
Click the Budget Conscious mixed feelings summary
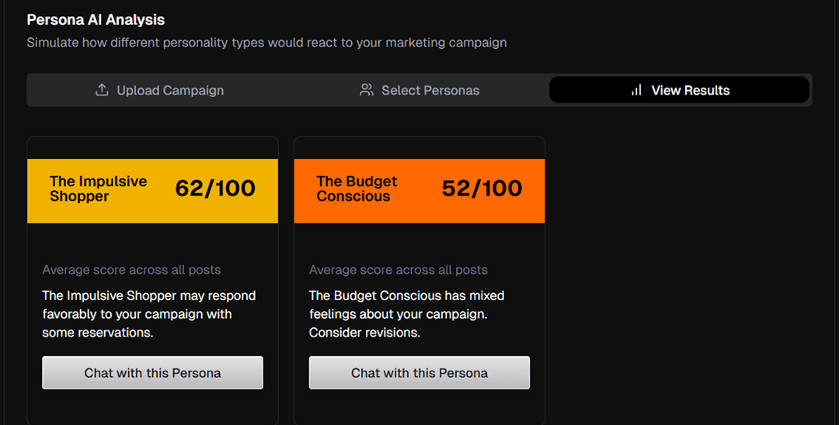coord(406,314)
